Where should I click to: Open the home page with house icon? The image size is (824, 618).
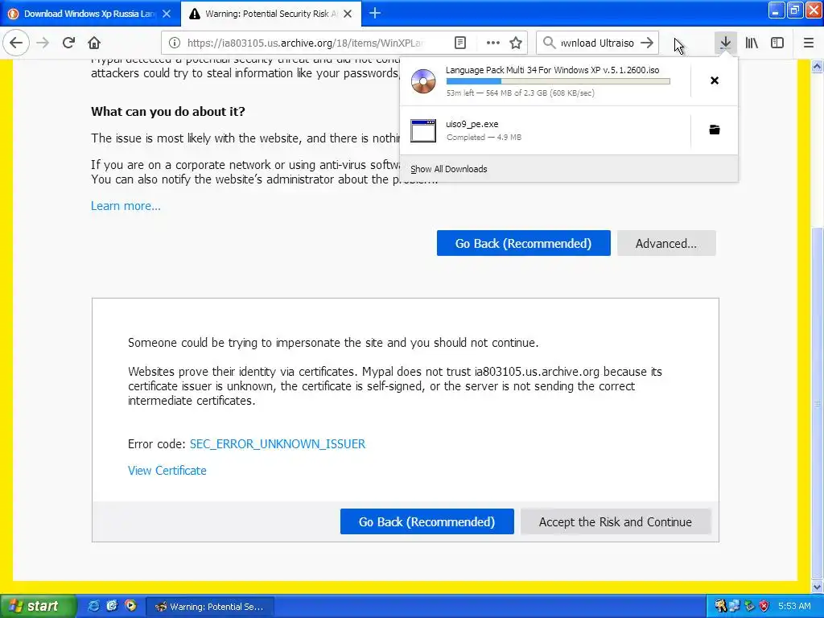click(94, 43)
